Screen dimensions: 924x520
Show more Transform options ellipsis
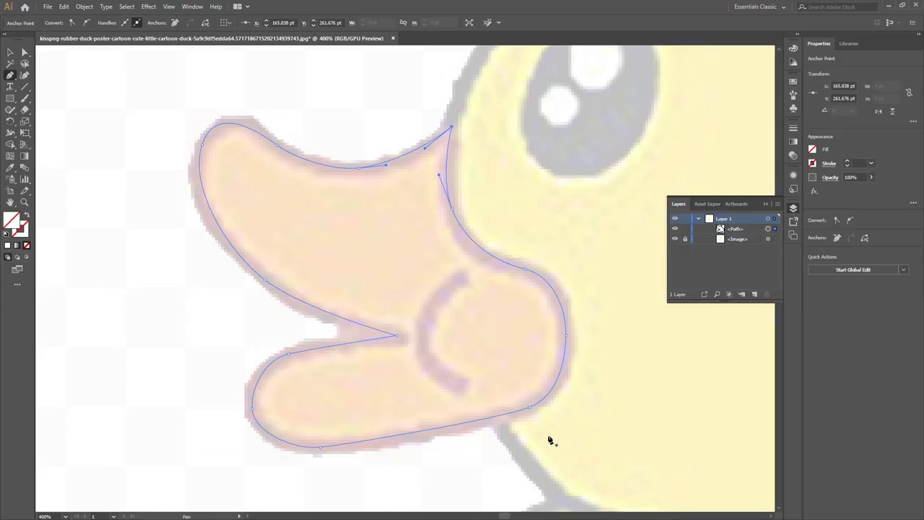coord(913,121)
